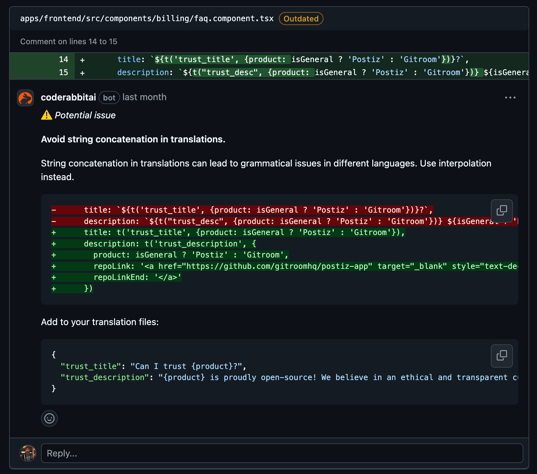Click the coderabbitai bot avatar
Image resolution: width=537 pixels, height=474 pixels.
click(x=25, y=98)
